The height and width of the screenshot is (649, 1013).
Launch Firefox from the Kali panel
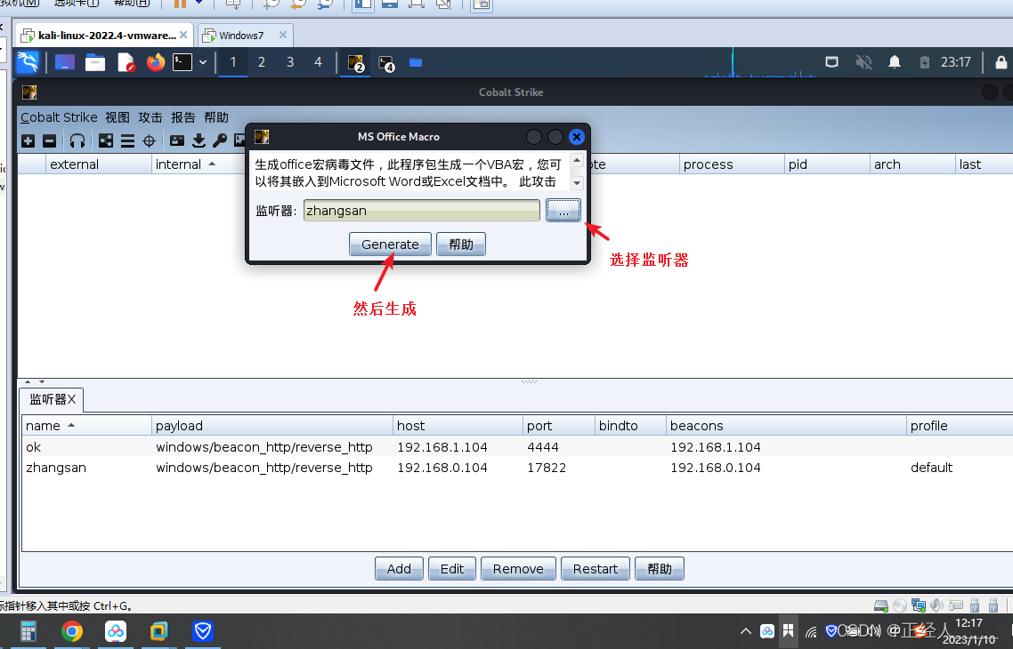pyautogui.click(x=155, y=62)
